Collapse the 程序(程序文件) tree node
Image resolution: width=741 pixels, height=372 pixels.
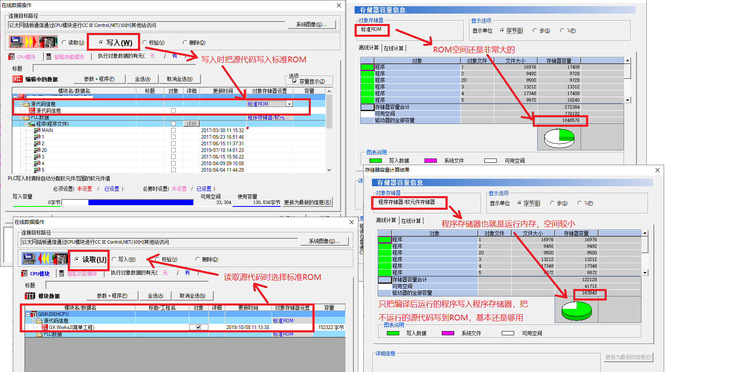point(26,124)
